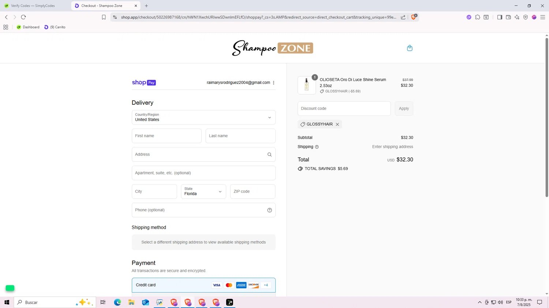Open the volume control in system tray
The width and height of the screenshot is (549, 308).
coord(500,302)
